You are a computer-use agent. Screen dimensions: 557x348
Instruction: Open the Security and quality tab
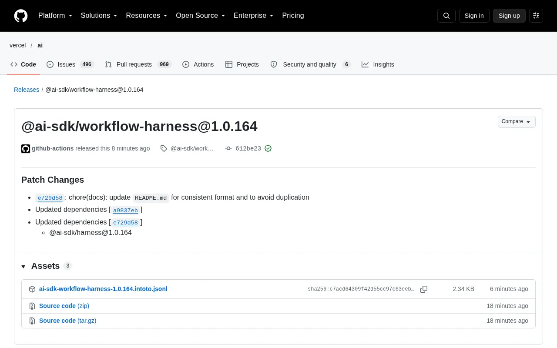point(310,64)
